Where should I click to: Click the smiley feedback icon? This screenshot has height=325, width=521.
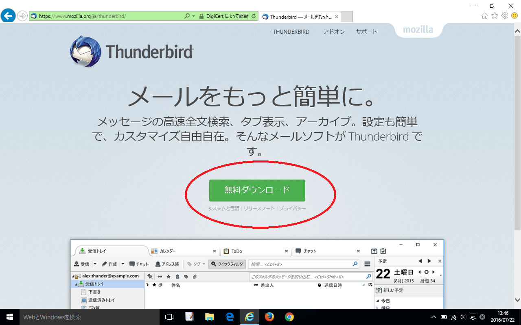click(514, 16)
